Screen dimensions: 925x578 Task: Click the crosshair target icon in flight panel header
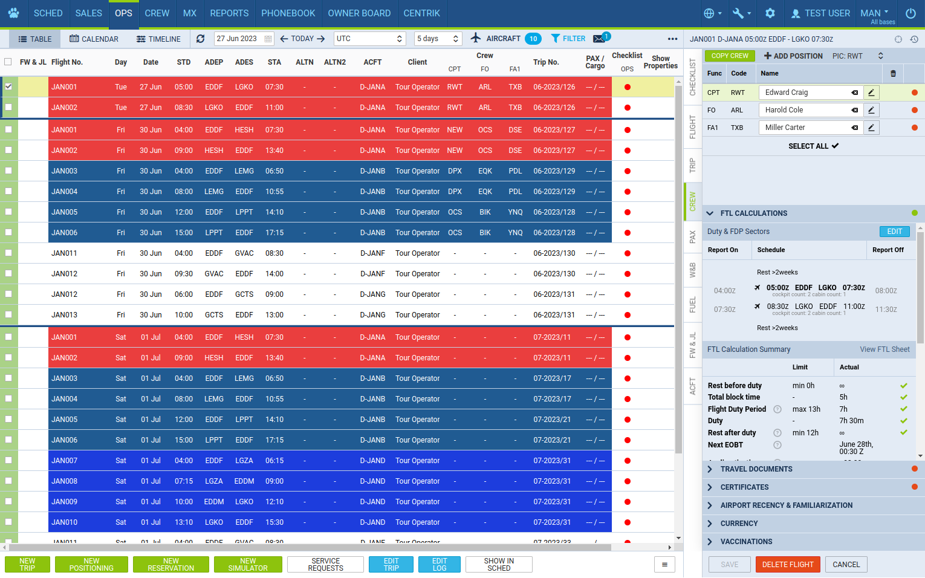pos(898,39)
